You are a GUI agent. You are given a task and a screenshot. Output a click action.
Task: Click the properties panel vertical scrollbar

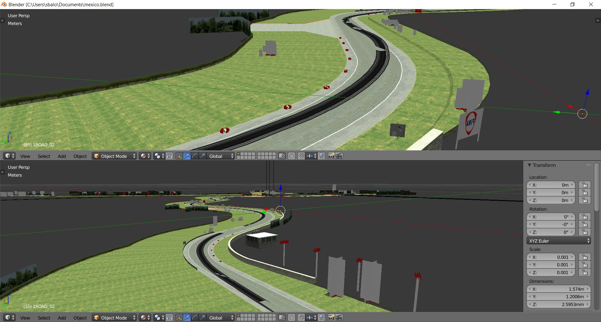point(597,188)
